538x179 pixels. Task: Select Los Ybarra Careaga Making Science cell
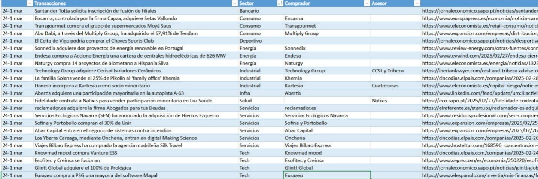[x=136, y=138]
